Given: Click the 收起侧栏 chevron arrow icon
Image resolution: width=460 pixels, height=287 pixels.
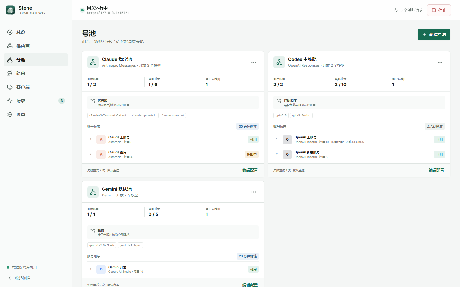Looking at the screenshot, I should tap(9, 278).
